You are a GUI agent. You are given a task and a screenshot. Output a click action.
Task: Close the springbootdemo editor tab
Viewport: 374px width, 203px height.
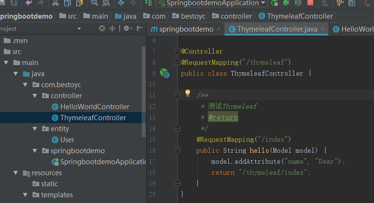218,29
